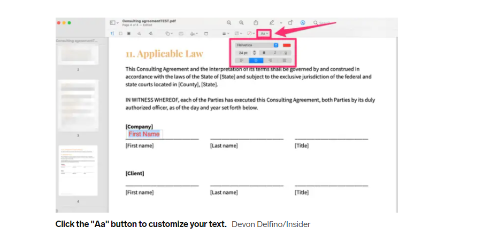The width and height of the screenshot is (483, 251).
Task: Toggle Bold in text style popup
Action: (264, 53)
